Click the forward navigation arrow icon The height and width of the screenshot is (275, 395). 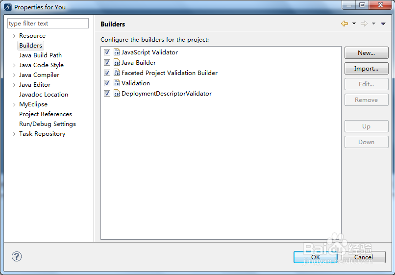pos(364,24)
